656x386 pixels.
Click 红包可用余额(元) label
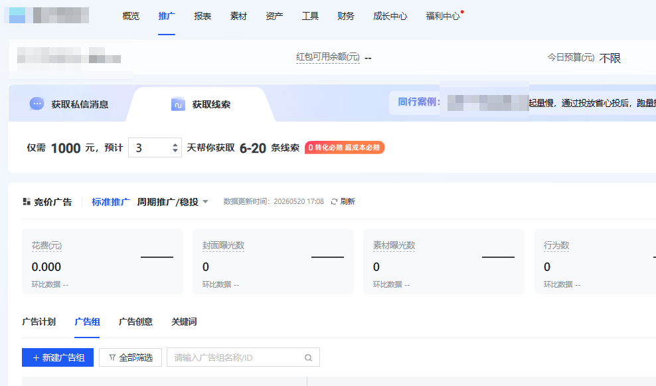(x=328, y=57)
